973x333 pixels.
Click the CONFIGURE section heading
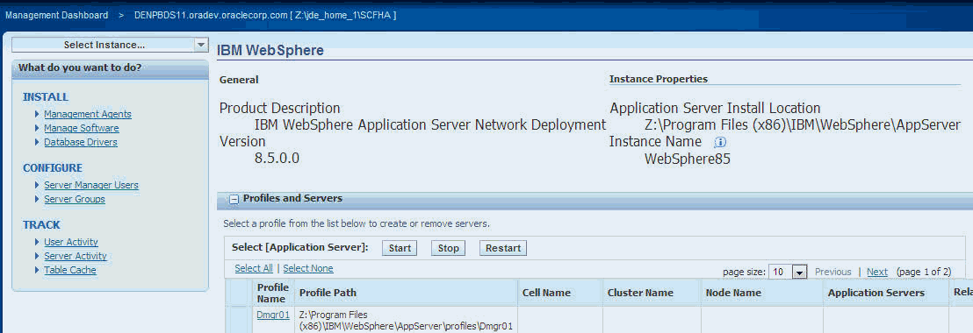pos(52,168)
